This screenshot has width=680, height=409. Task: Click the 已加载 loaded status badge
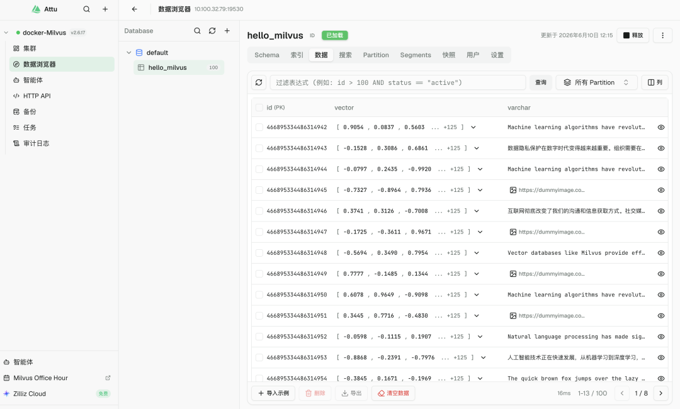coord(335,35)
